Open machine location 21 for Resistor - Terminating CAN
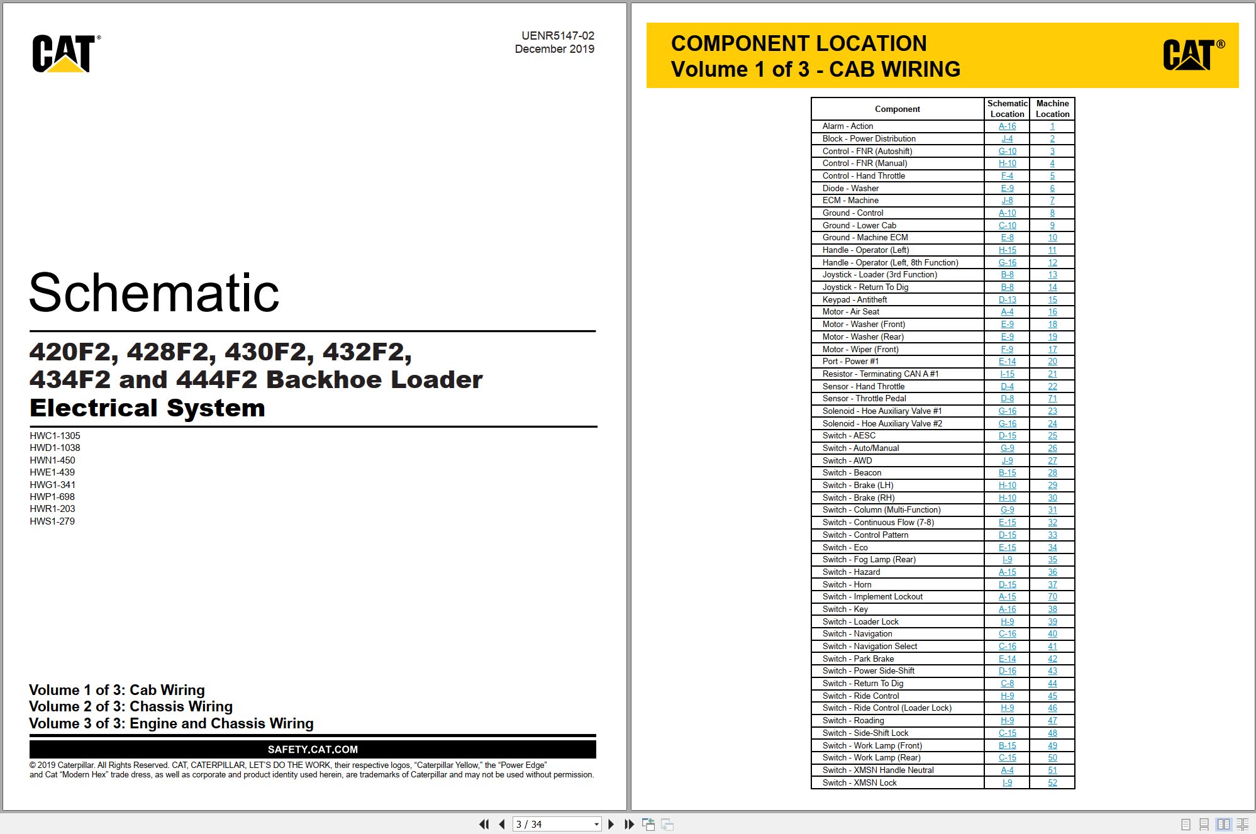1256x834 pixels. coord(1052,374)
